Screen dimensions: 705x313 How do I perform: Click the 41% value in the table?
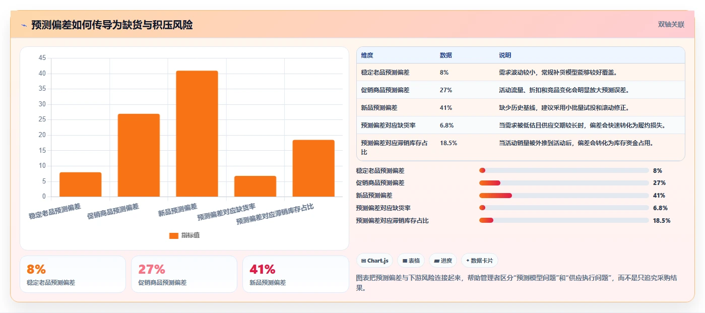coord(446,108)
